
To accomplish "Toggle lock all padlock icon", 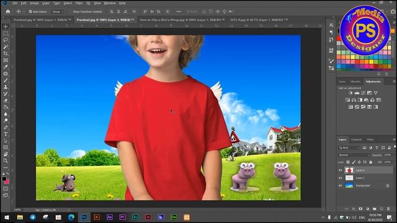I will point(371,162).
